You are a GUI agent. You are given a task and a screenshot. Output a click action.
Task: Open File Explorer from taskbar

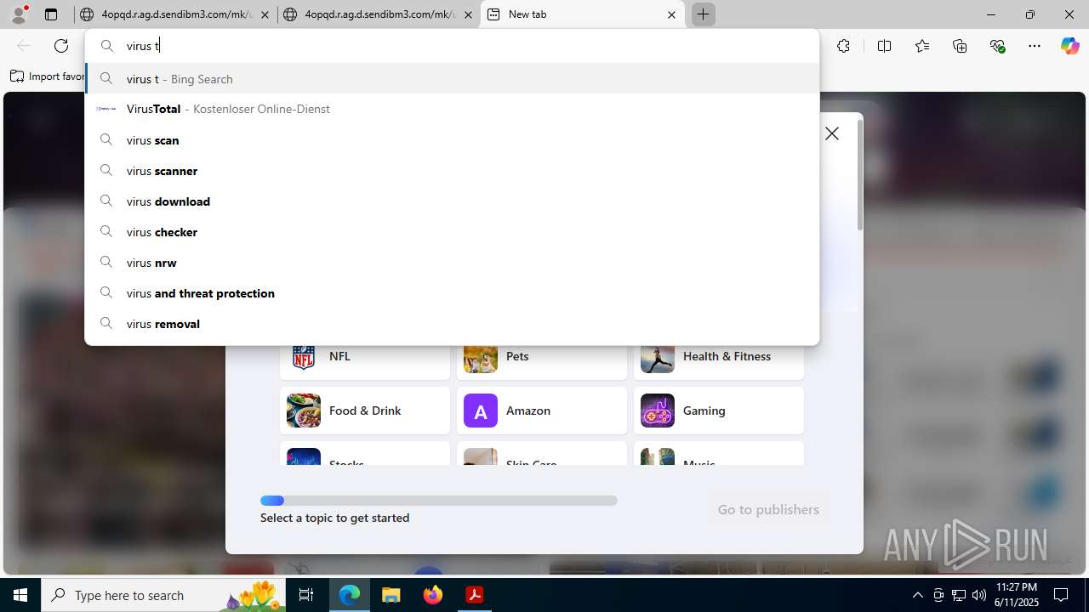(x=391, y=595)
